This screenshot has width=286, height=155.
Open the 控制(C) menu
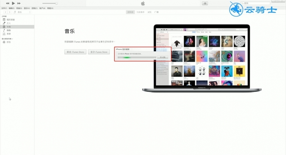34,8
